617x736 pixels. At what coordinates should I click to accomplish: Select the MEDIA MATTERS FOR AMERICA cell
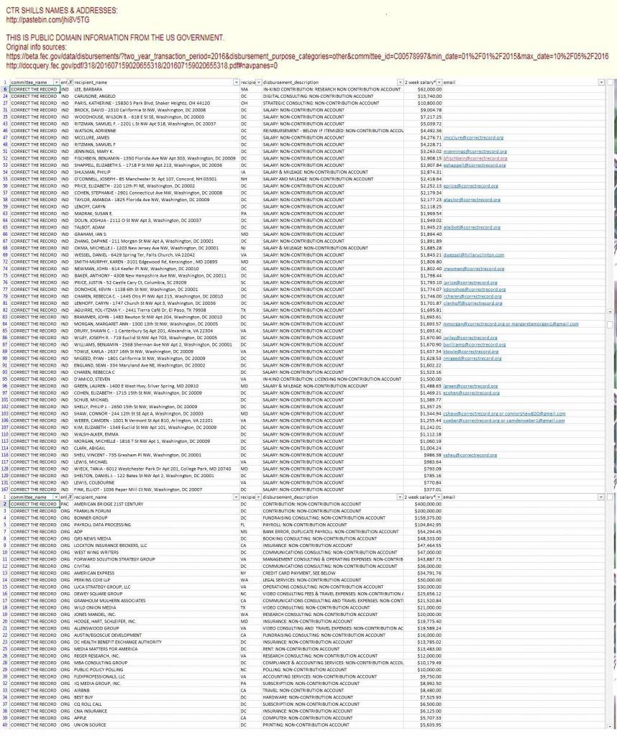pos(156,649)
